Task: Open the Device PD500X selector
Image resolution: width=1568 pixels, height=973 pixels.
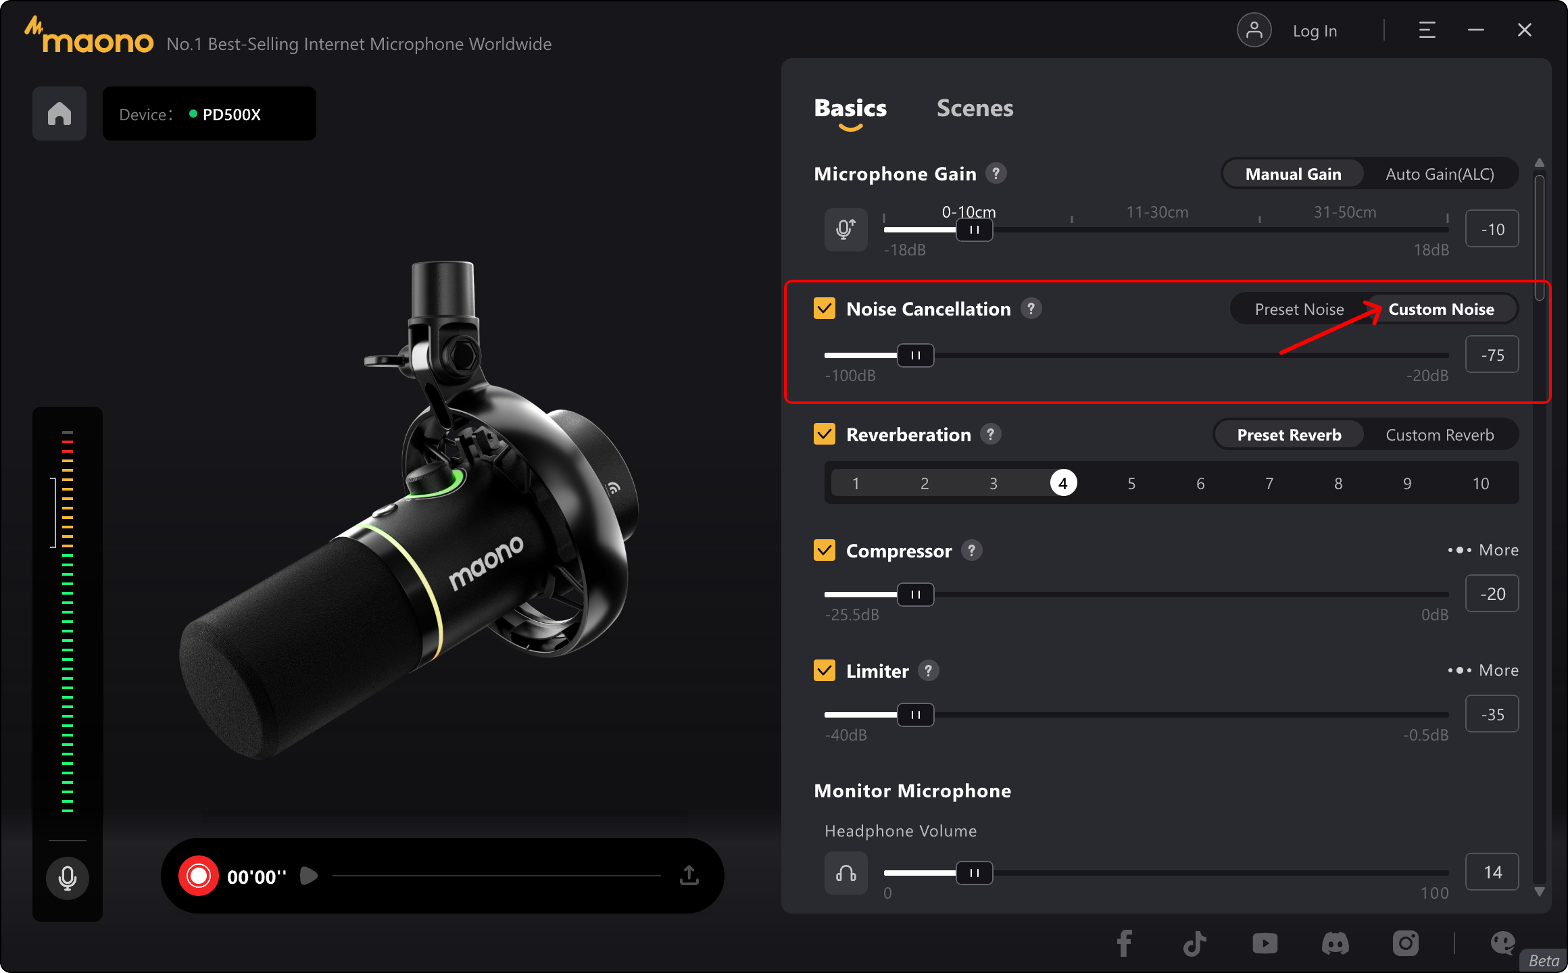Action: point(210,114)
